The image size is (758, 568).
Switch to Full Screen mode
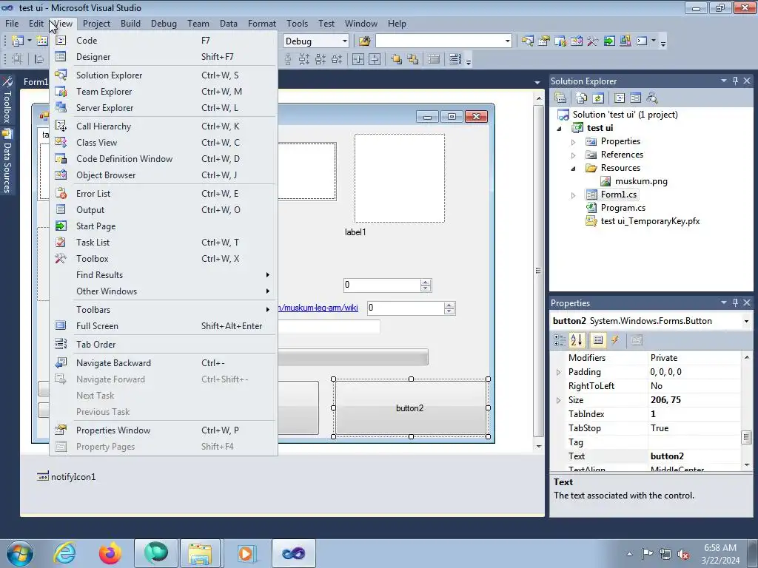[164, 326]
